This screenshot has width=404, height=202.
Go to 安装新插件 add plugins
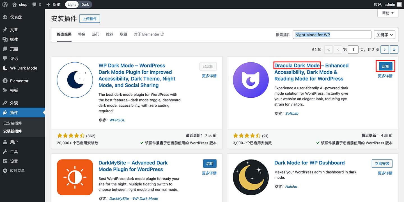[12, 131]
